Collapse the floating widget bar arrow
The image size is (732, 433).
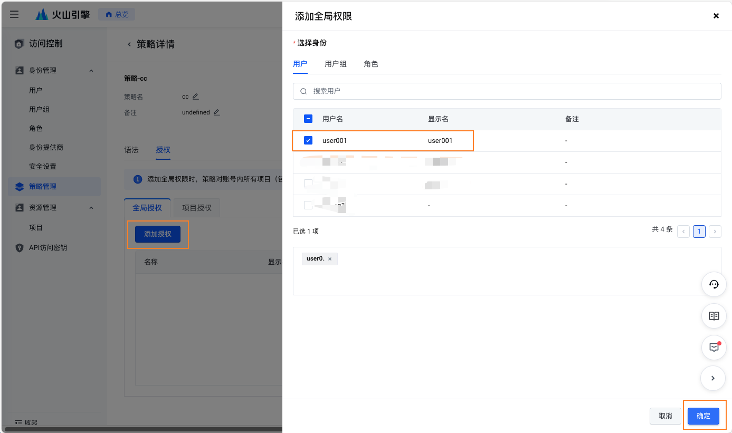tap(713, 378)
